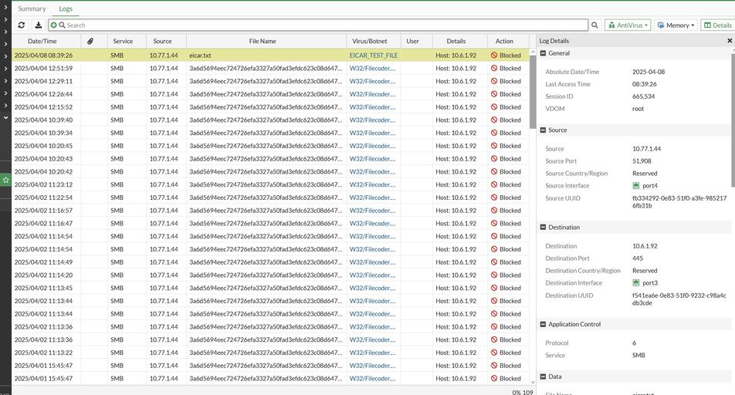Click the Service column header
735x395 pixels.
pos(123,41)
